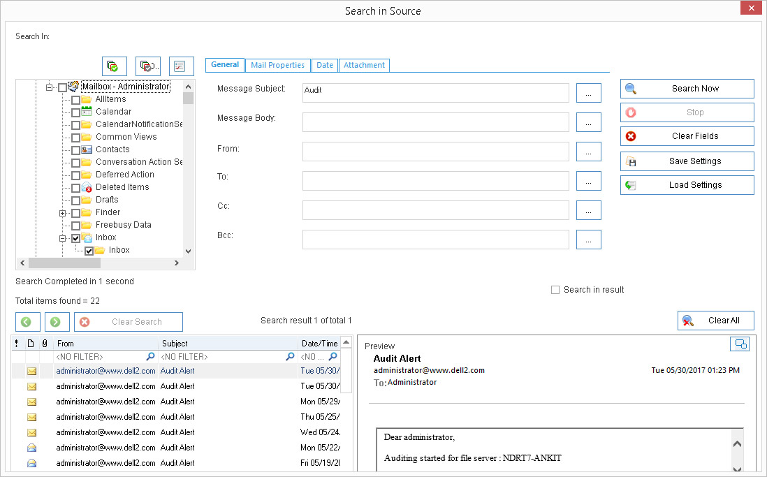Viewport: 767px width, 477px height.
Task: Click the Contacts card icon
Action: tap(87, 149)
